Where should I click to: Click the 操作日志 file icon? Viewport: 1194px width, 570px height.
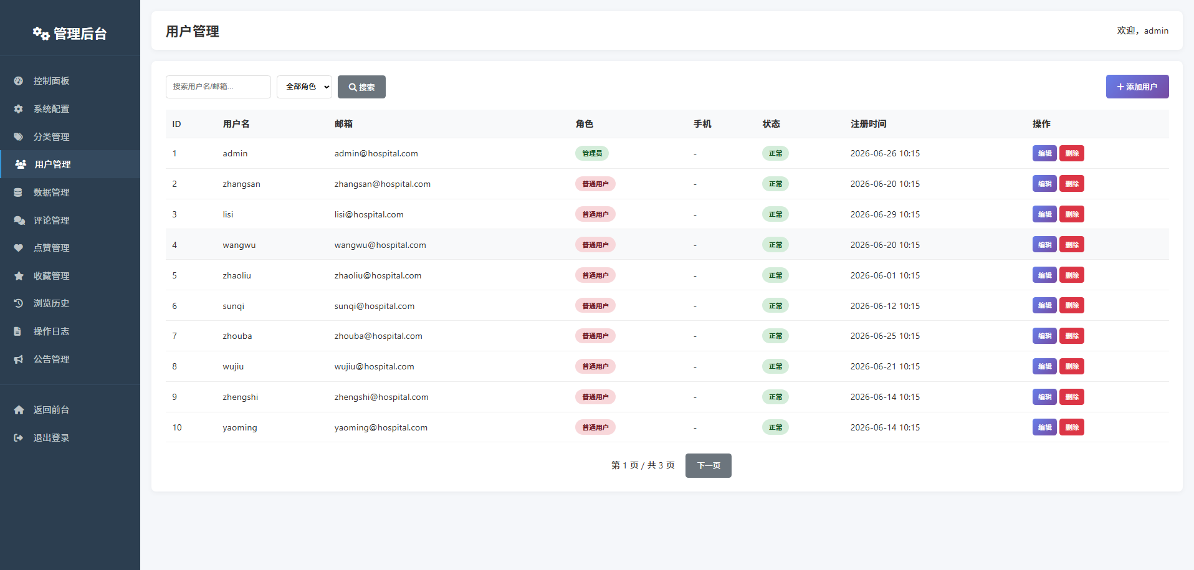(x=18, y=331)
